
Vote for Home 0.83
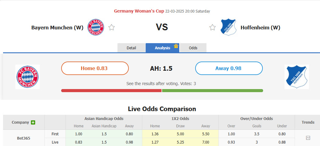coord(95,68)
